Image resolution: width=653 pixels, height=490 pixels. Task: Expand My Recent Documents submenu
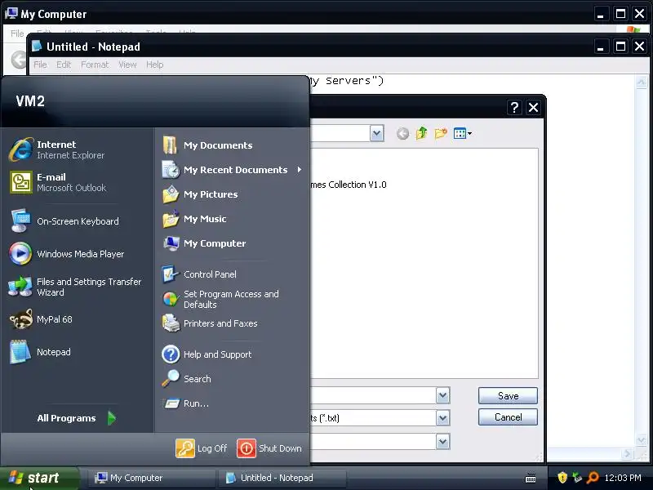coord(233,170)
